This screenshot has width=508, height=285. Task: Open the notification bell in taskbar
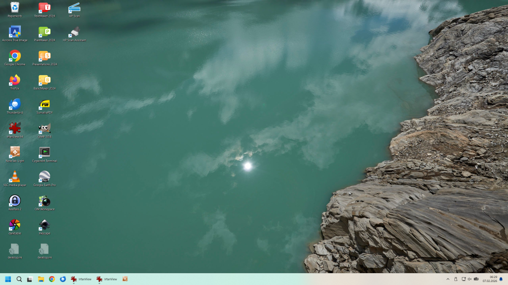(x=501, y=279)
